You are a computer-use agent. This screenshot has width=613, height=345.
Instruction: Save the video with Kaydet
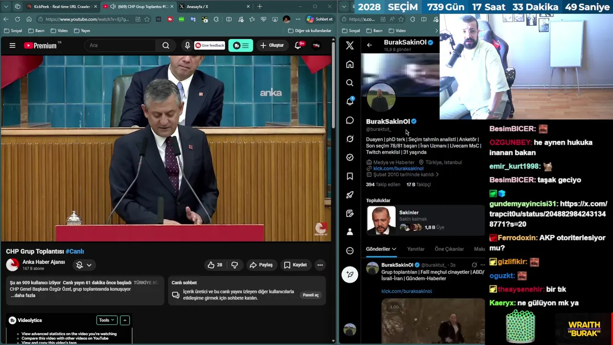(295, 265)
